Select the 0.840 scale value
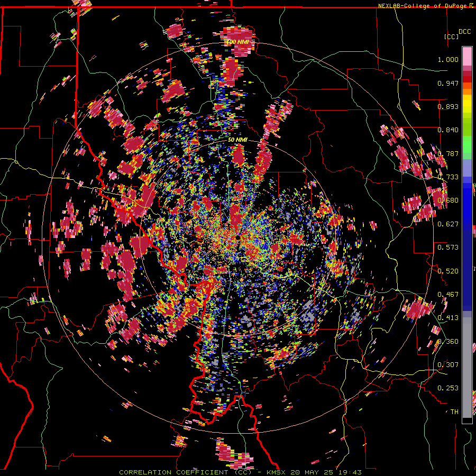The width and height of the screenshot is (476, 476). click(x=448, y=130)
